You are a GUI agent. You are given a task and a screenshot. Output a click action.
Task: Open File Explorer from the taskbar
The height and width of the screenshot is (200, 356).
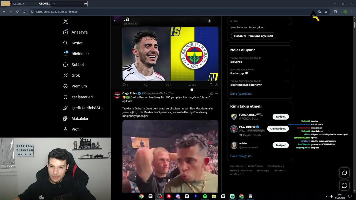214,196
